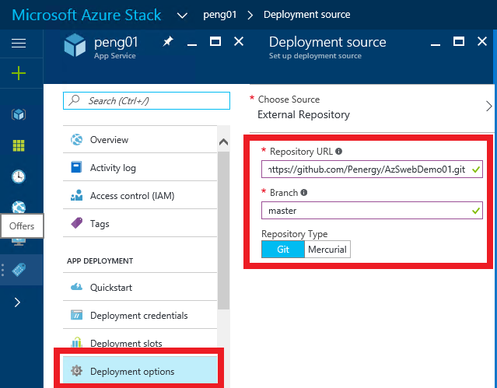Click the Quickstart cloud icon

(x=76, y=287)
